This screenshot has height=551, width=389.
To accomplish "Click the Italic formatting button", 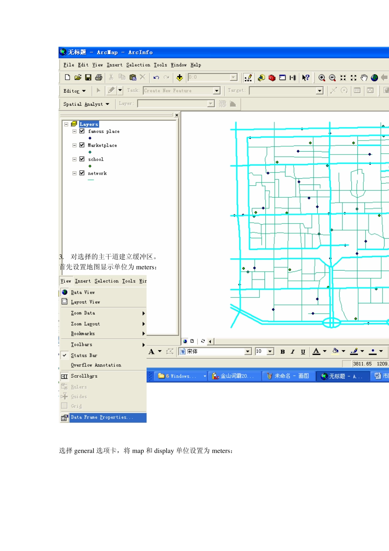I will pos(293,352).
